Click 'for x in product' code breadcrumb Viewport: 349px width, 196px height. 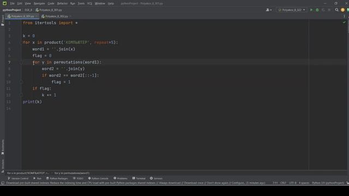[x=28, y=173]
